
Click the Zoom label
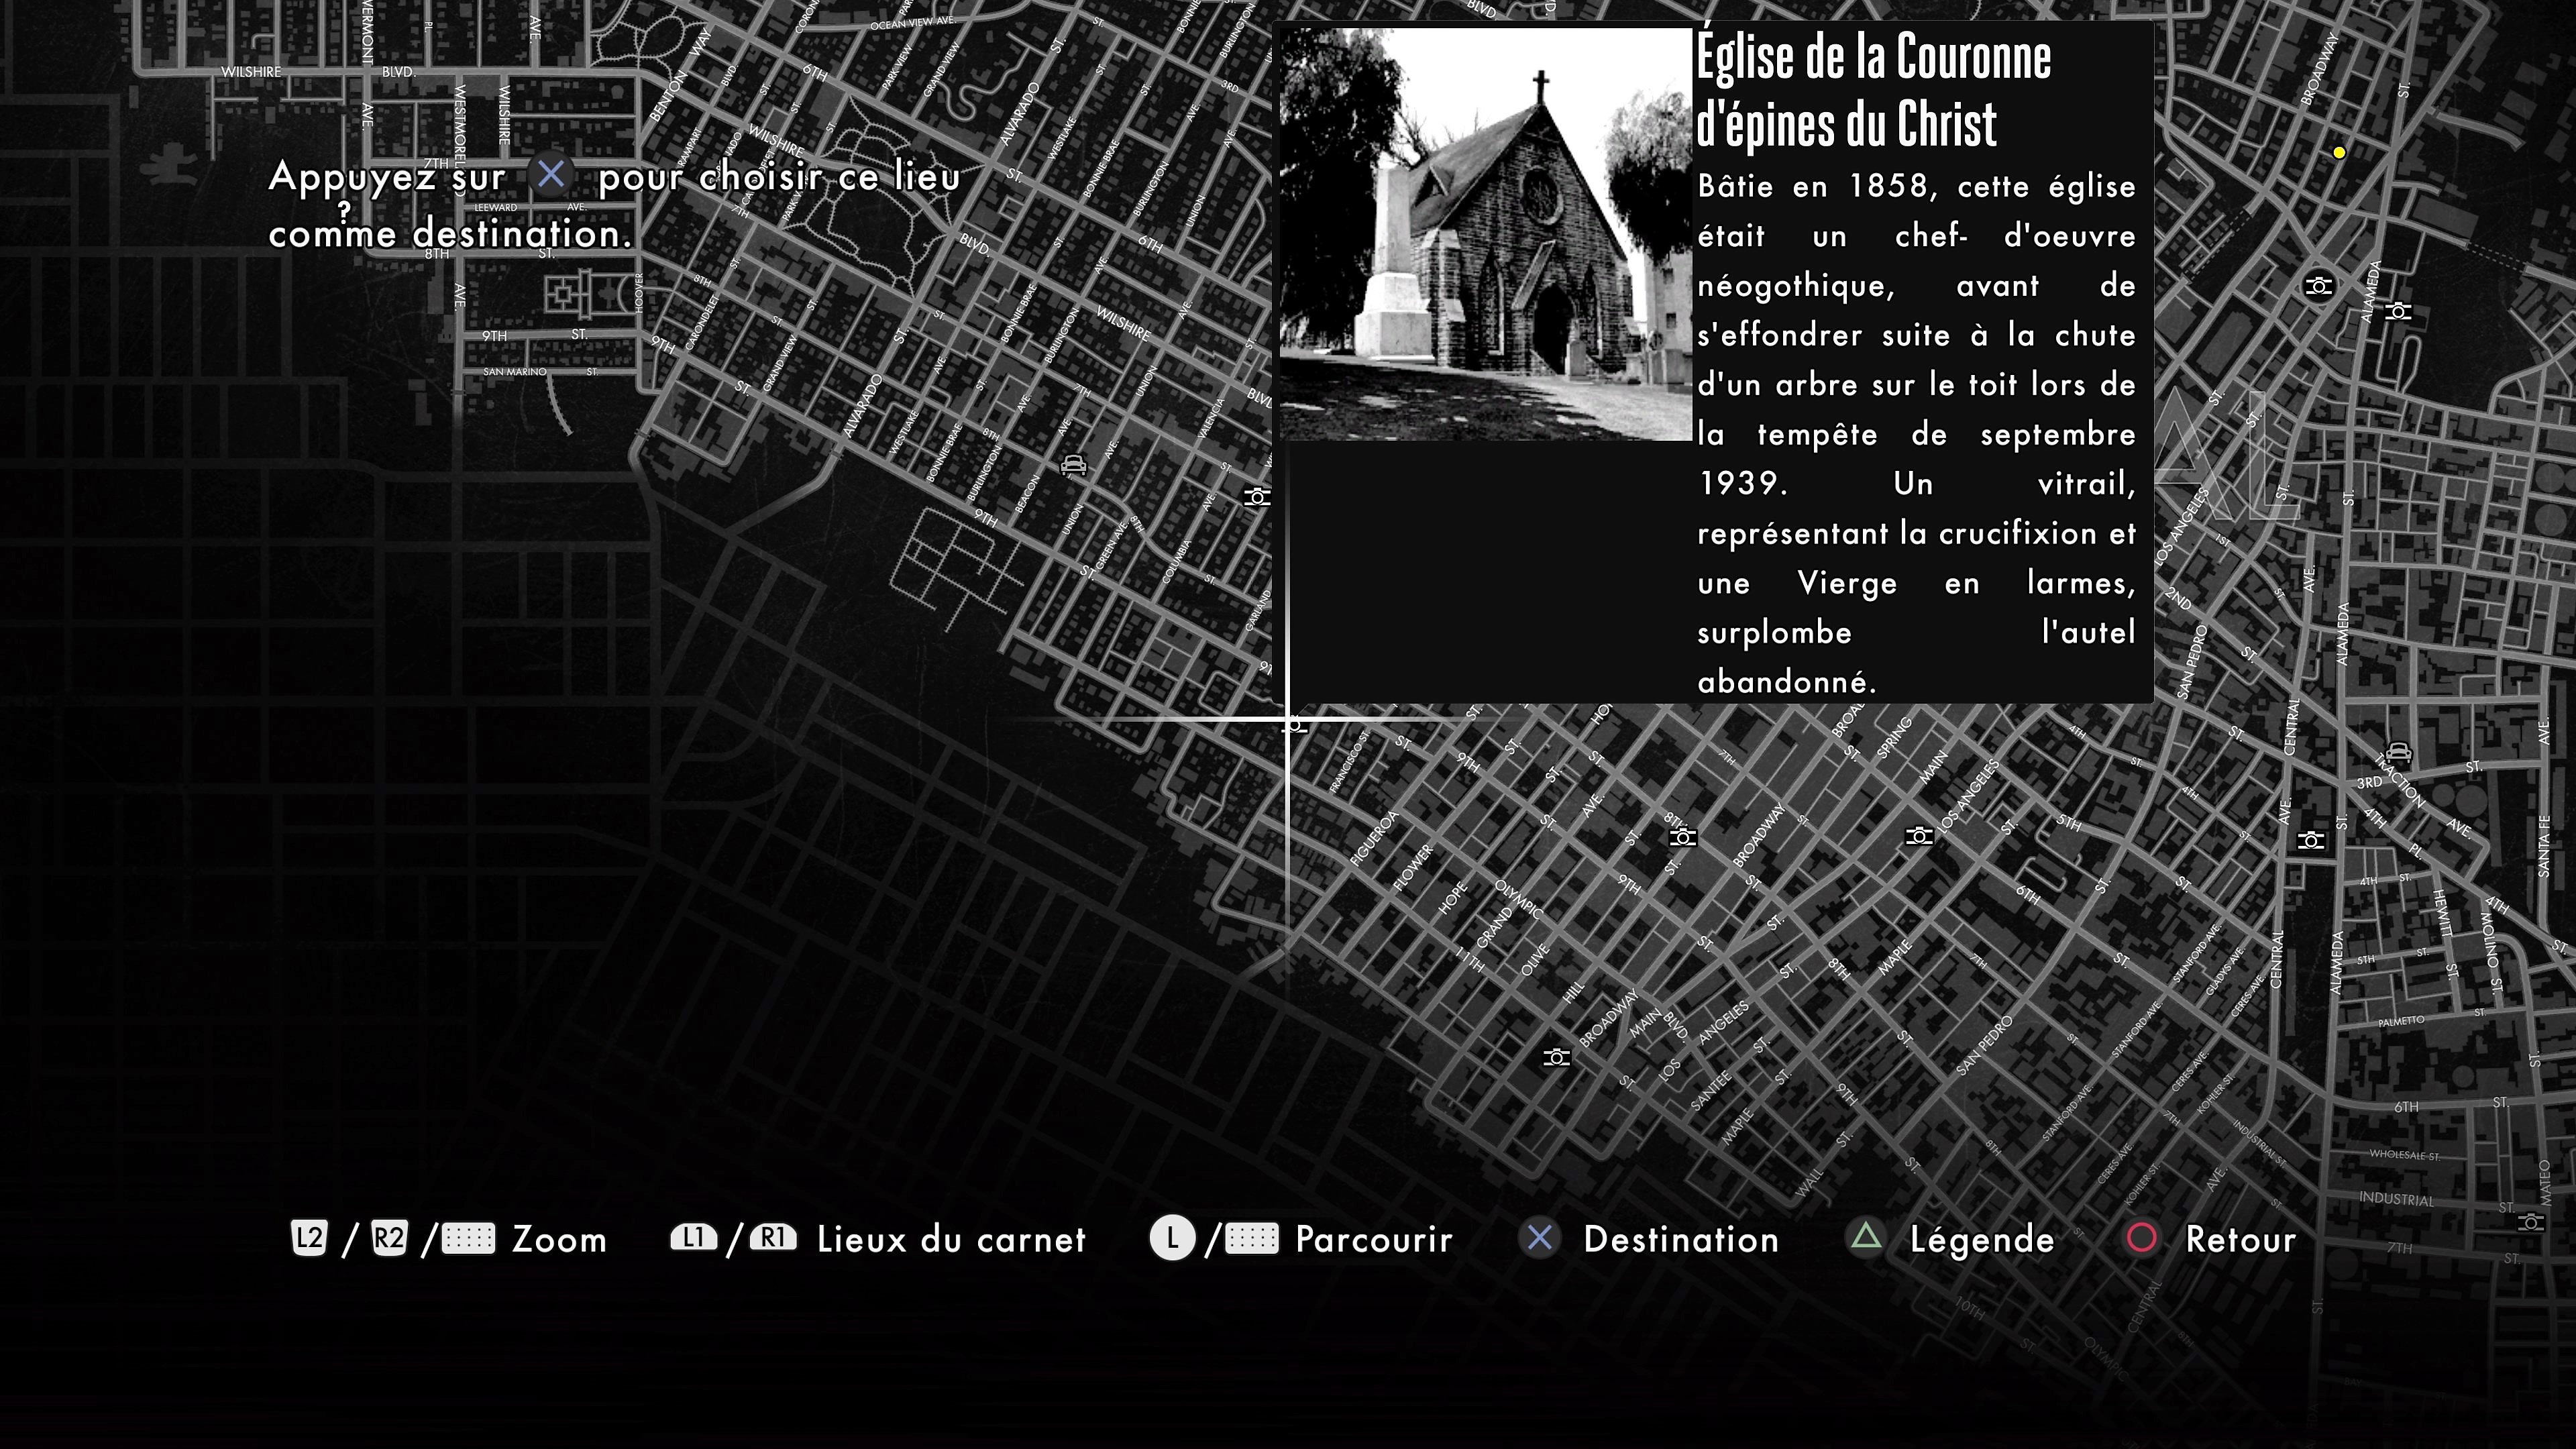pos(559,1239)
